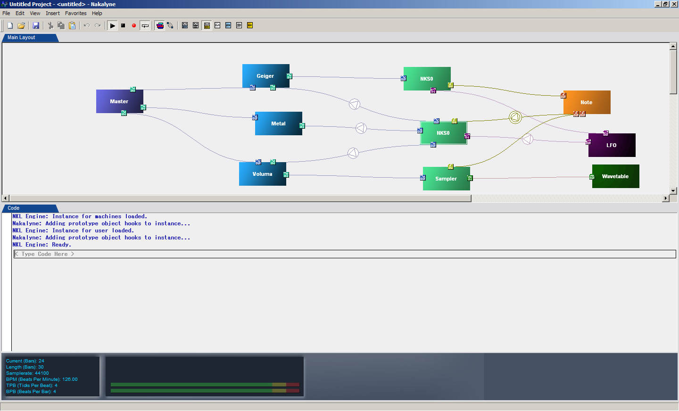Click the layout horizontal scrollbar right arrow
Image resolution: width=679 pixels, height=411 pixels.
666,198
